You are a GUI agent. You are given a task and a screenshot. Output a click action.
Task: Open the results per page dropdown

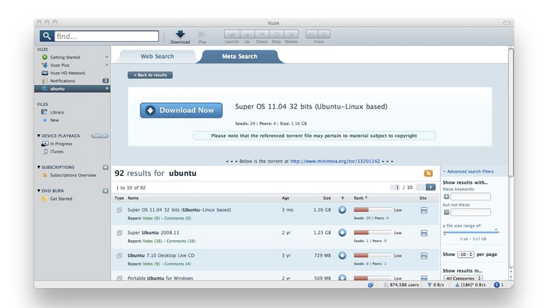pos(466,255)
